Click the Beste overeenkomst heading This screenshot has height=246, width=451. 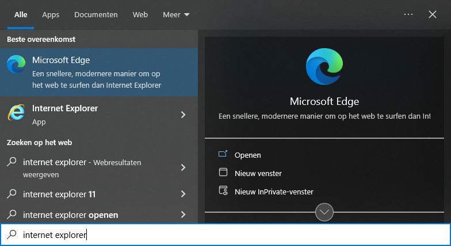pyautogui.click(x=41, y=39)
